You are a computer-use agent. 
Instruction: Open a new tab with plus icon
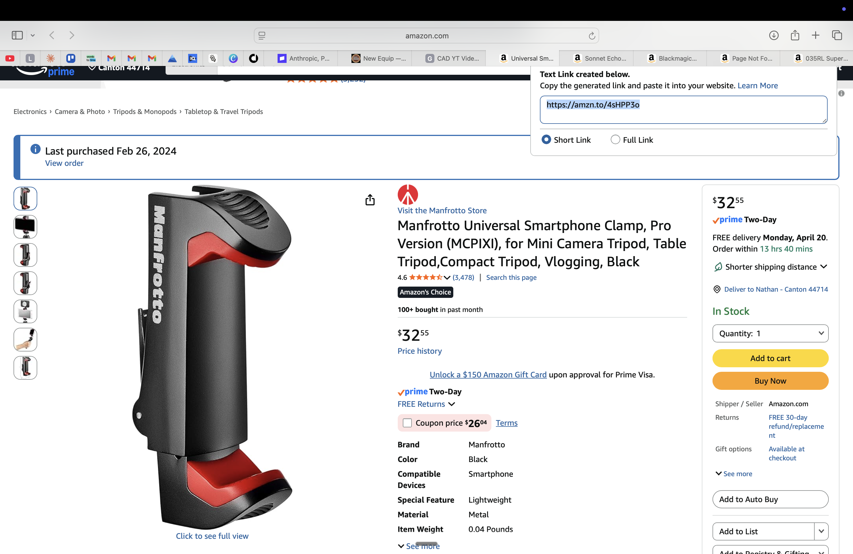pos(815,35)
